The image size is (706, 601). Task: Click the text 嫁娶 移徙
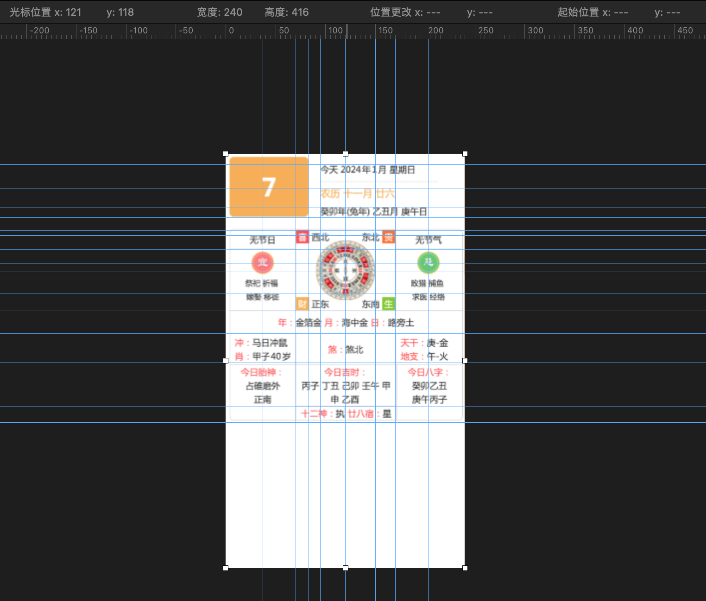click(x=263, y=297)
